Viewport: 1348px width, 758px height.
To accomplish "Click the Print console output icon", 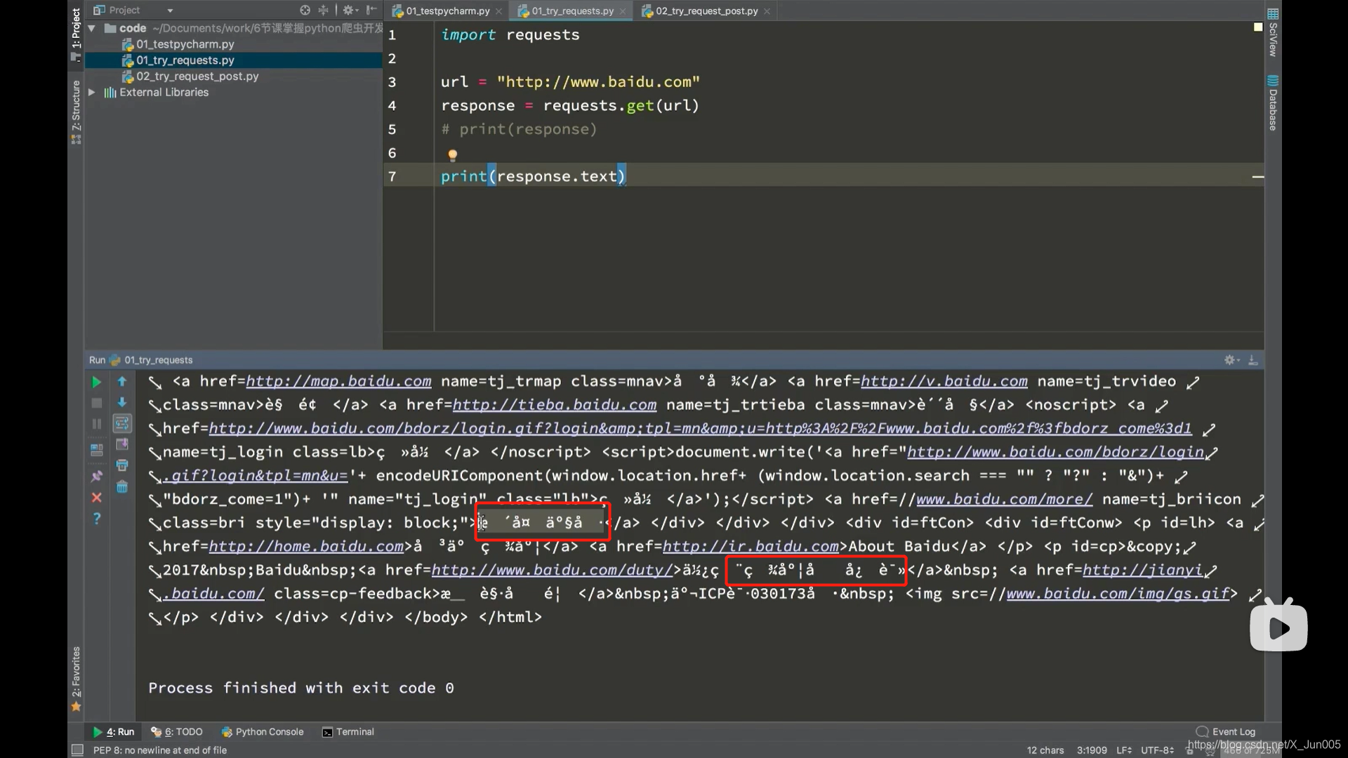I will 121,465.
